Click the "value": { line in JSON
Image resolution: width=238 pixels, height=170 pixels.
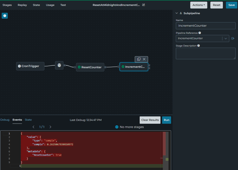(x=34, y=137)
